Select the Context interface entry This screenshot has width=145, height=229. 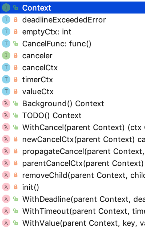click(x=72, y=8)
